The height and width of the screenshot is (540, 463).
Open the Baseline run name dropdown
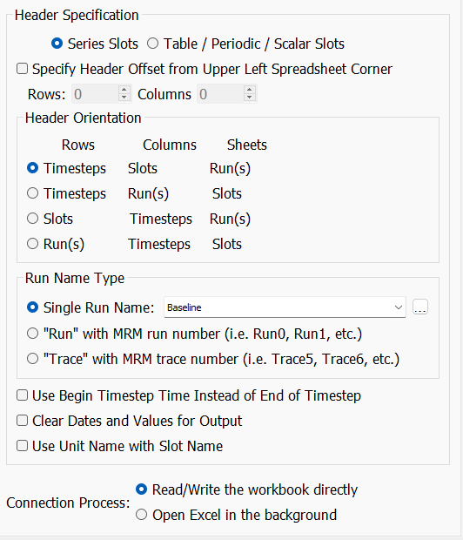(x=285, y=307)
